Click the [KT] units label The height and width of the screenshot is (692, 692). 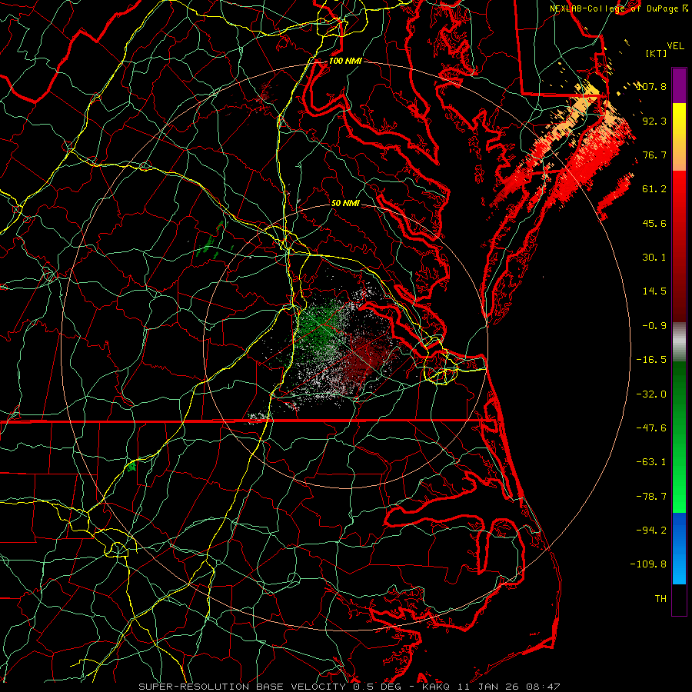click(x=657, y=53)
